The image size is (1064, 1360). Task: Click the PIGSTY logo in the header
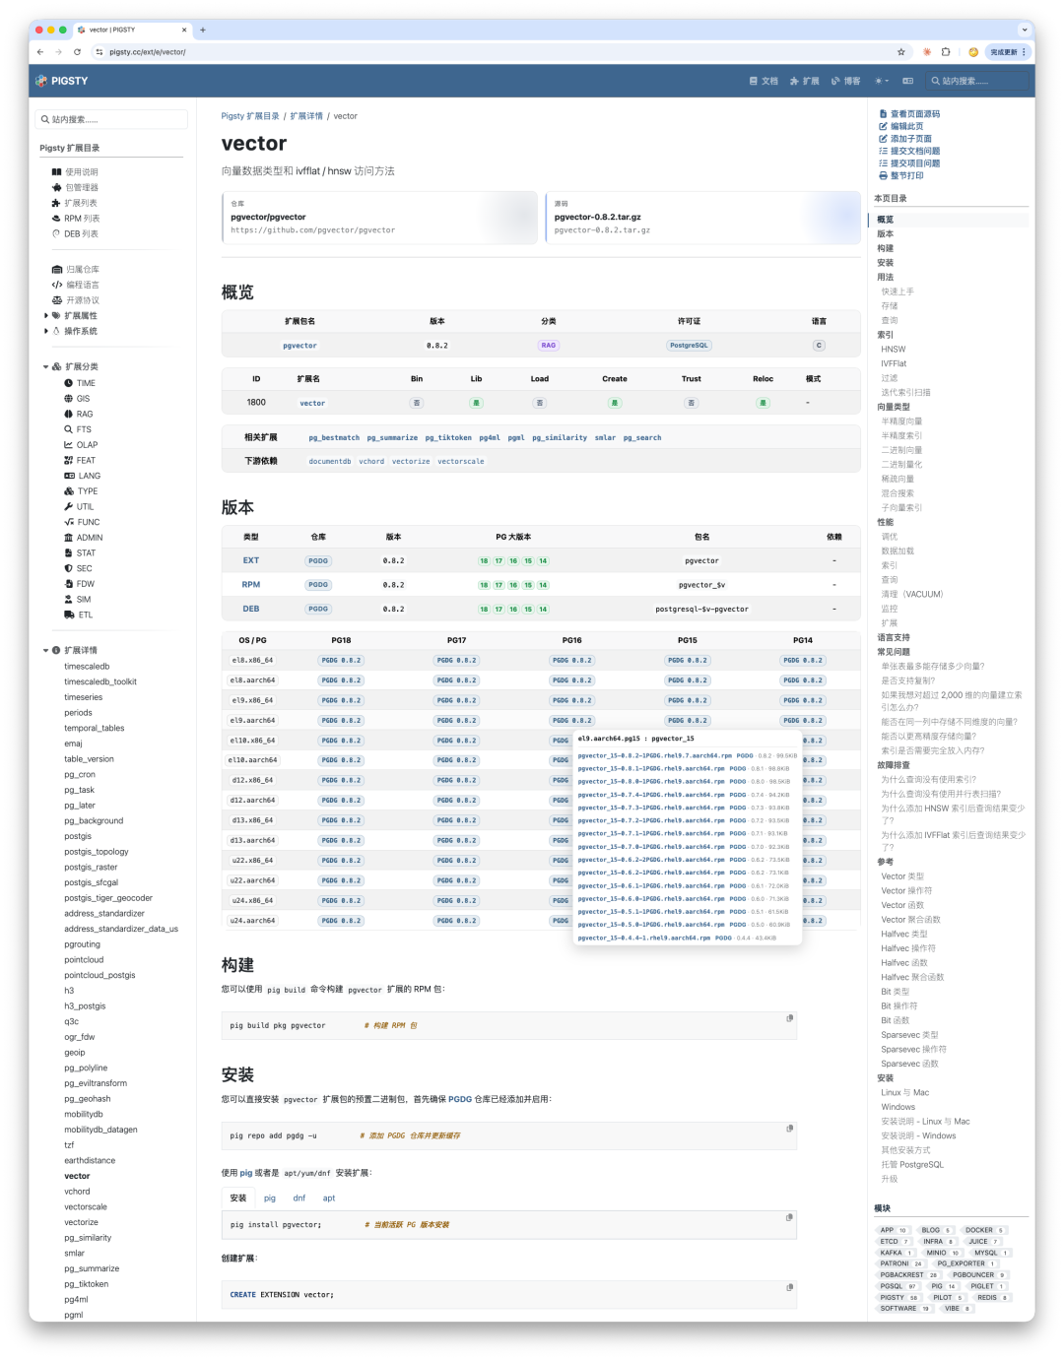point(62,81)
